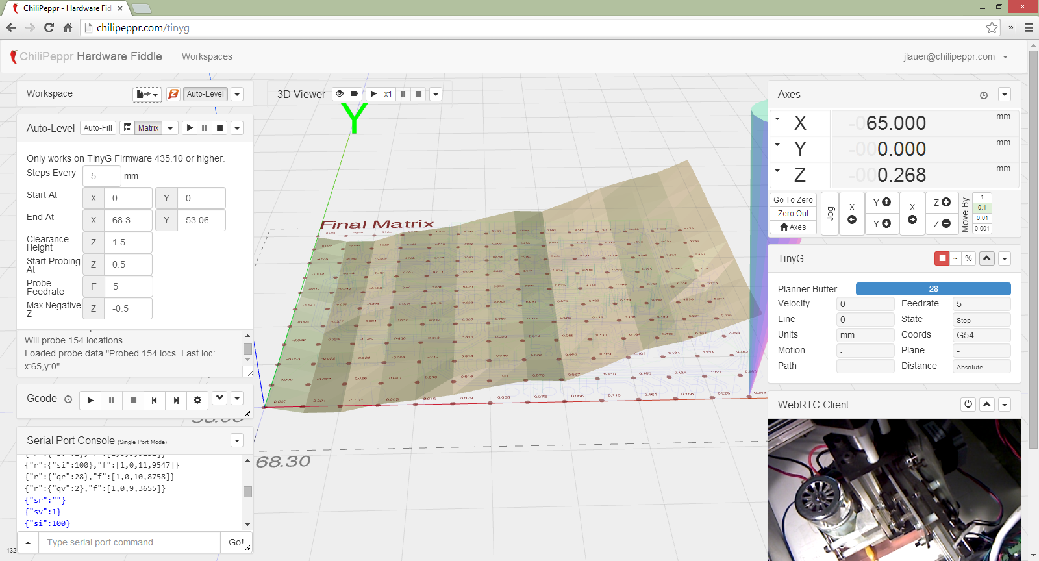This screenshot has width=1039, height=561.
Task: Click the Planner Buffer progress bar
Action: [x=933, y=289]
